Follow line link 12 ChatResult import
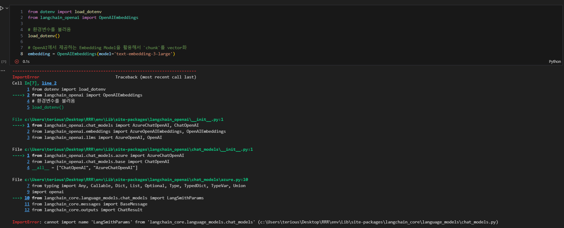This screenshot has width=564, height=228. click(x=27, y=210)
